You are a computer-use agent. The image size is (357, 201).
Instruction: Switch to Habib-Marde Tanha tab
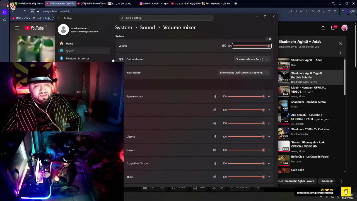91,4
